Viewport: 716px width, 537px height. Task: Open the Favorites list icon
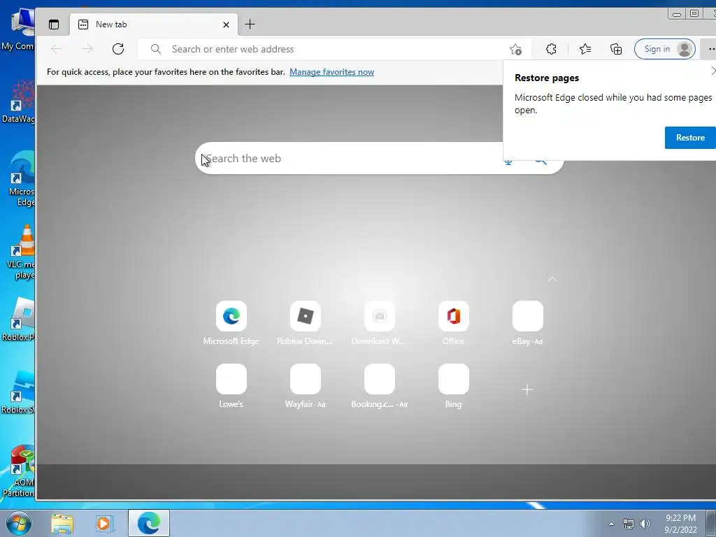pyautogui.click(x=585, y=49)
